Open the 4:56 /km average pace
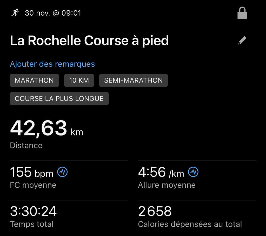Image resolution: width=266 pixels, height=236 pixels. coord(161,172)
